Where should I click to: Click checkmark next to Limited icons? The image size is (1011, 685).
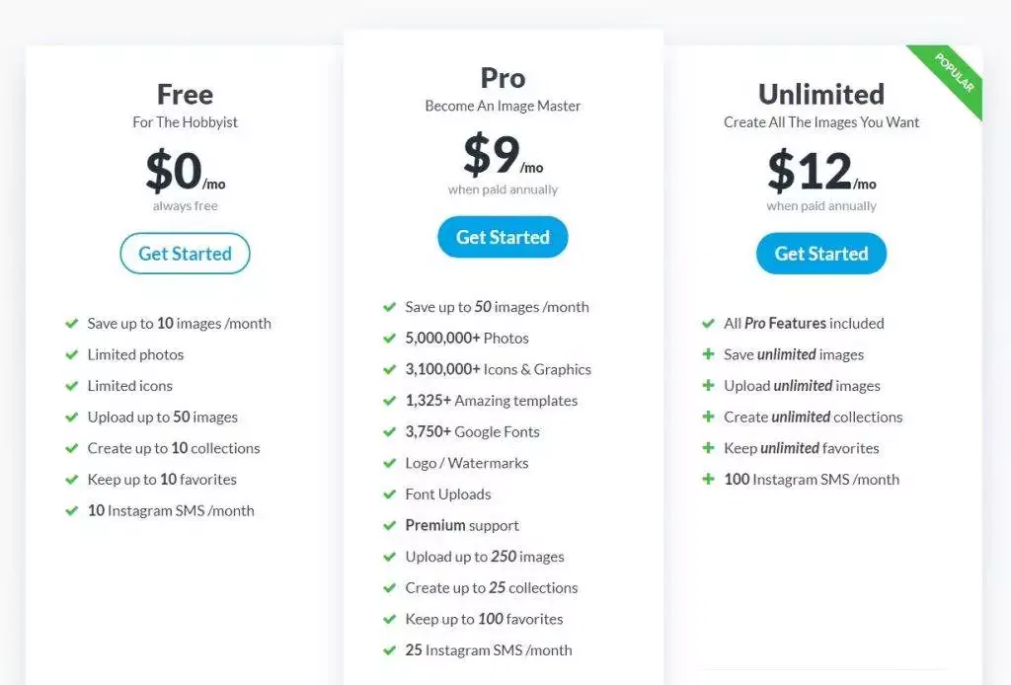72,386
